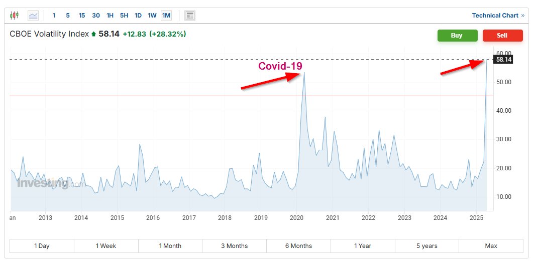Click the green up-arrow price indicator
The width and height of the screenshot is (536, 262).
[x=93, y=34]
